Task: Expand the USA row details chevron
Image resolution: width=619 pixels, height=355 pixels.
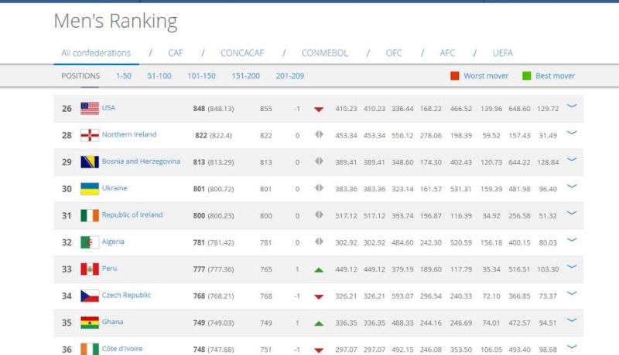Action: coord(572,106)
